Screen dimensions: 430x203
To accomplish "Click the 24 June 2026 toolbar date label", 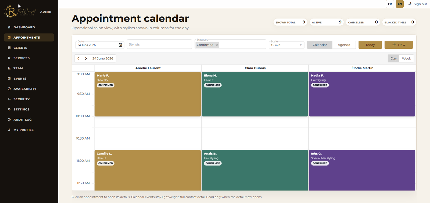I will [x=103, y=58].
